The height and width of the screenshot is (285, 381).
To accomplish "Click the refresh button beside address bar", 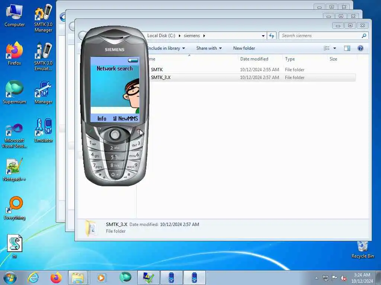I will coord(271,36).
